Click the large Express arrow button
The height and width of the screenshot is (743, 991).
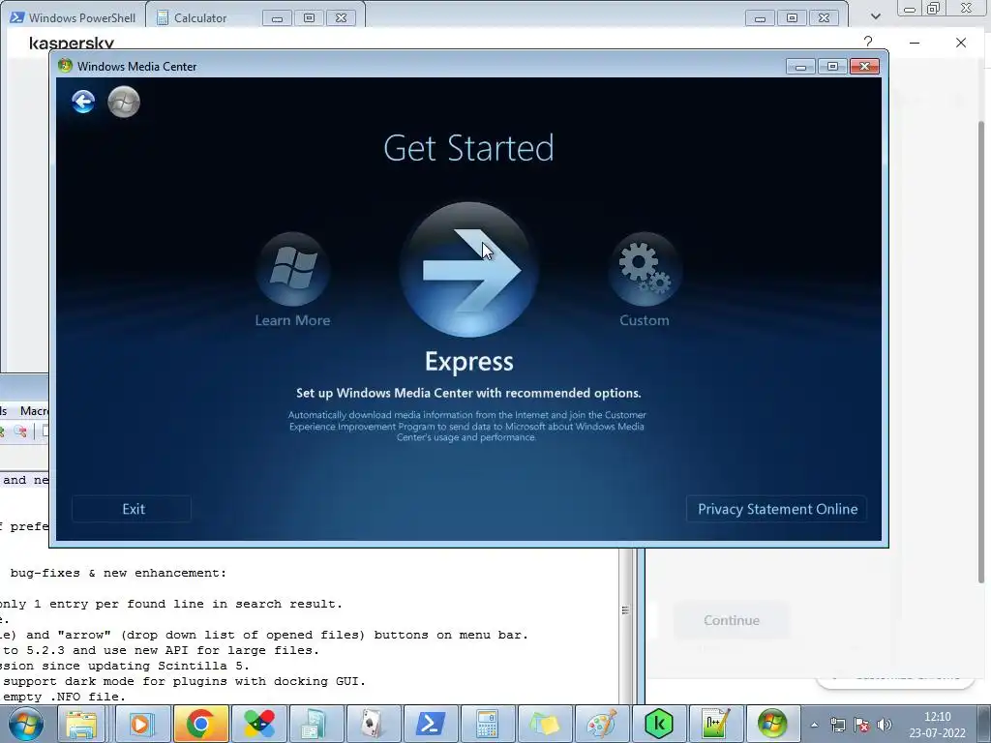469,270
